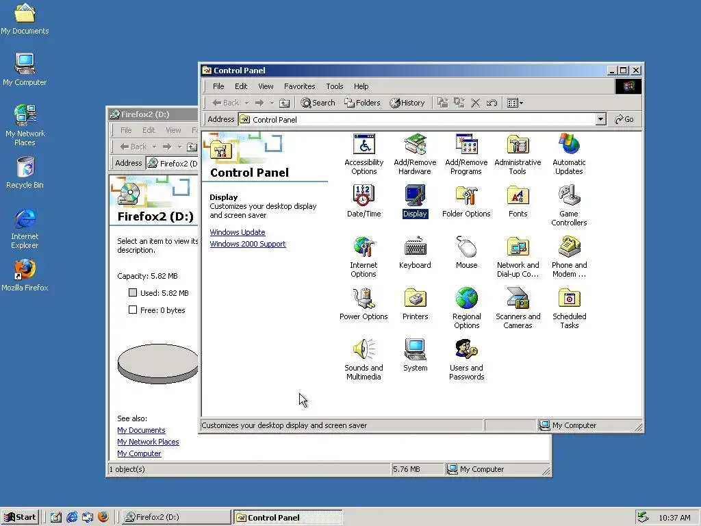
Task: Open the Printers folder icon
Action: [x=416, y=304]
